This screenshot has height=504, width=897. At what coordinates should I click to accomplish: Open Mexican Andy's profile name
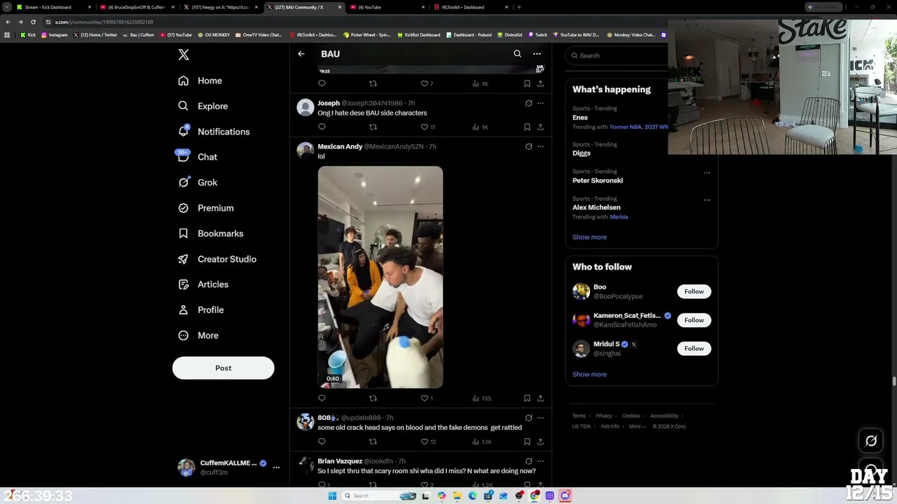click(340, 146)
